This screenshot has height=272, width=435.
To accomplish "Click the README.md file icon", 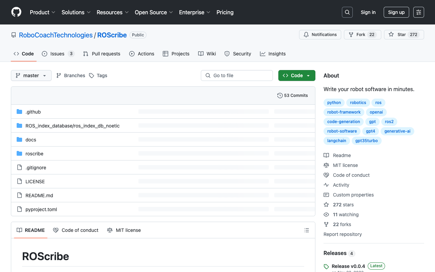I will tap(19, 195).
